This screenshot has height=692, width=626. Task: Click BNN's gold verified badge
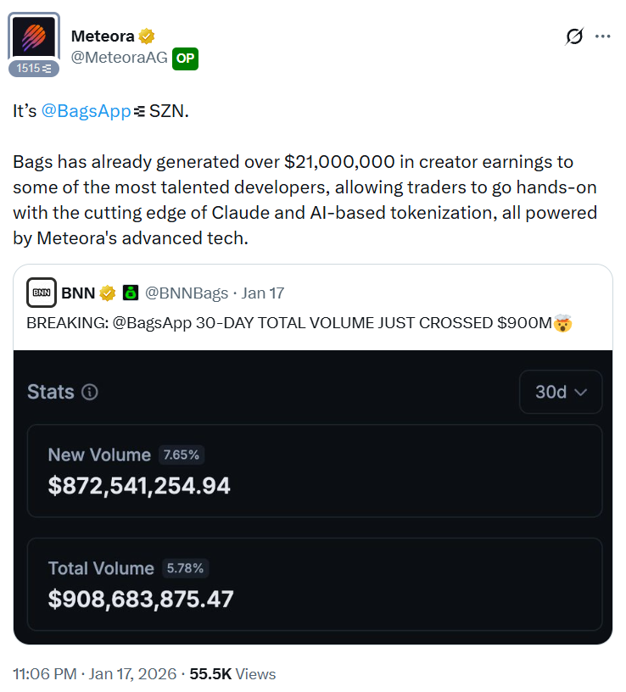click(x=108, y=293)
